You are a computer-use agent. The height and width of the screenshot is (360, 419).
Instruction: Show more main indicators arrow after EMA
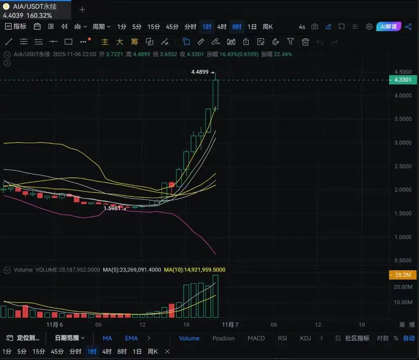point(149,338)
